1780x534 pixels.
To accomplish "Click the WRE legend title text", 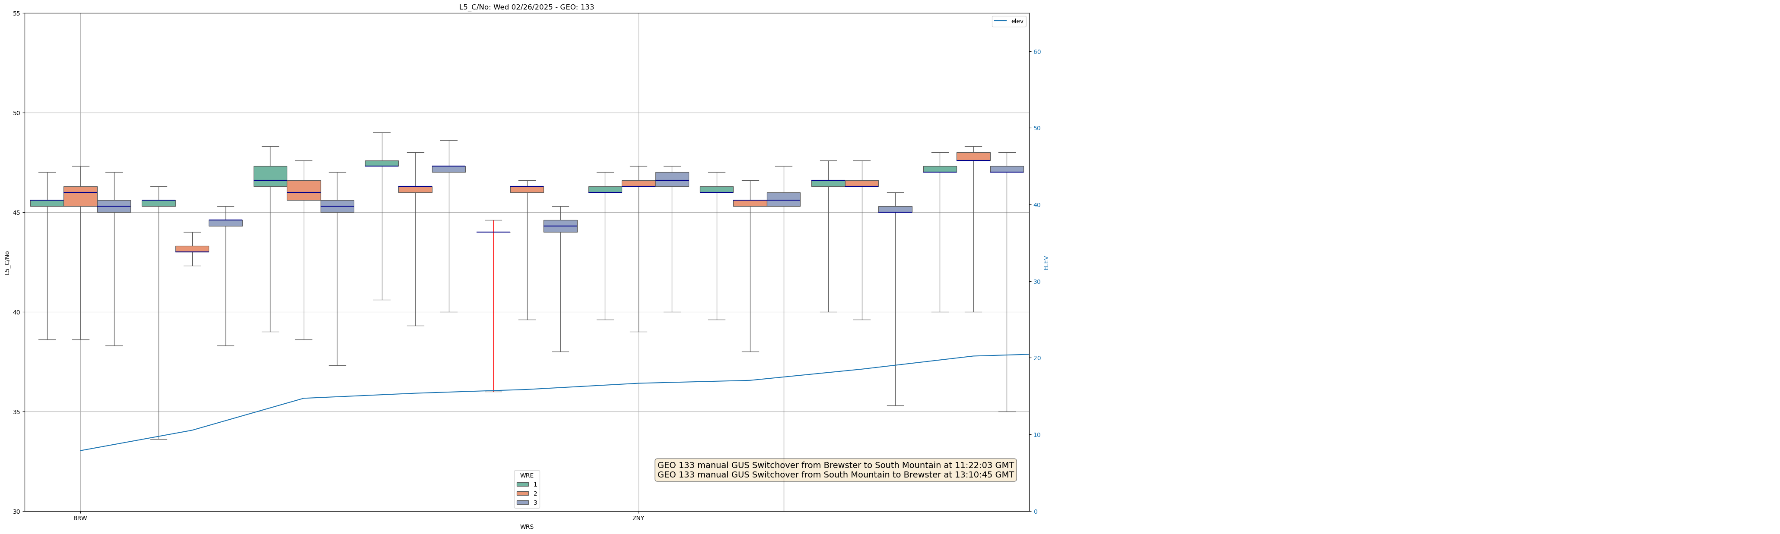I will click(527, 475).
